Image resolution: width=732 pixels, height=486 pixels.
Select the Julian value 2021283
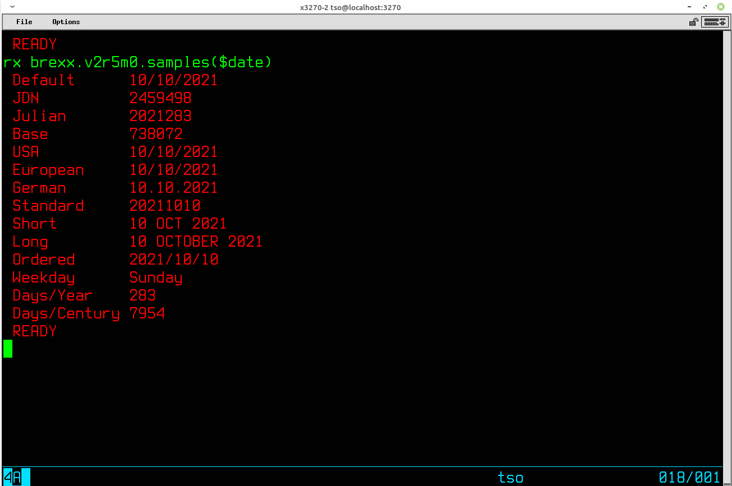tap(160, 115)
